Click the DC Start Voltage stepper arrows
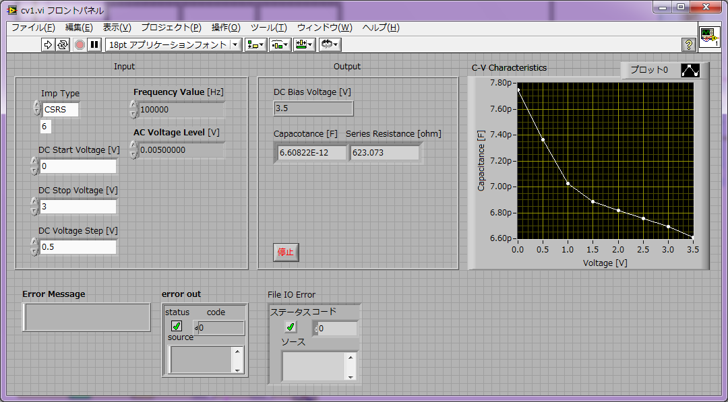 pos(34,166)
